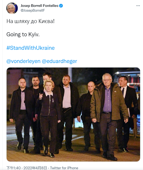Click the 'Going to Kyiv.' tweet text
This screenshot has width=143, height=170.
coord(23,34)
